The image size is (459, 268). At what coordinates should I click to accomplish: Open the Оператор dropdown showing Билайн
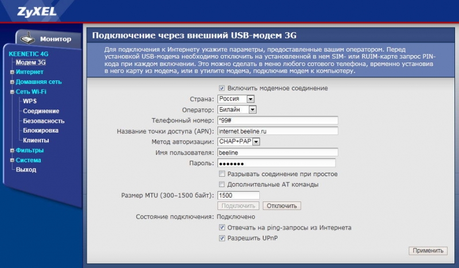click(237, 110)
